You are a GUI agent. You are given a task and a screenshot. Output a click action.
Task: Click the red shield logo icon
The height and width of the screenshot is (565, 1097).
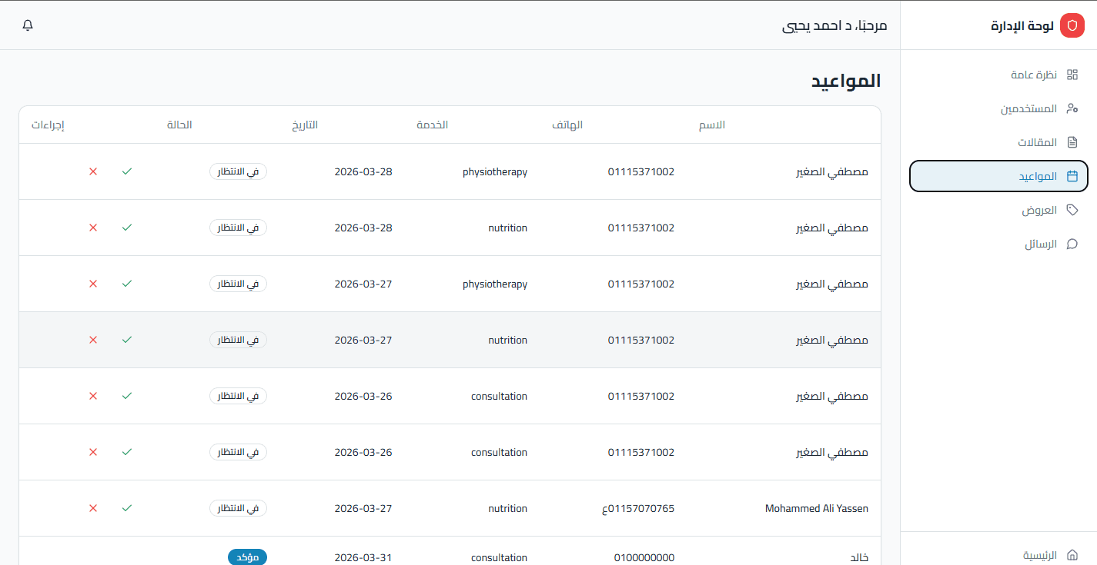1072,25
